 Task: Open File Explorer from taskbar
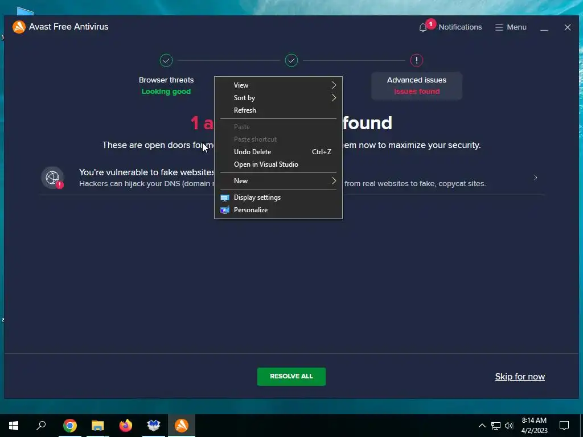pos(98,426)
